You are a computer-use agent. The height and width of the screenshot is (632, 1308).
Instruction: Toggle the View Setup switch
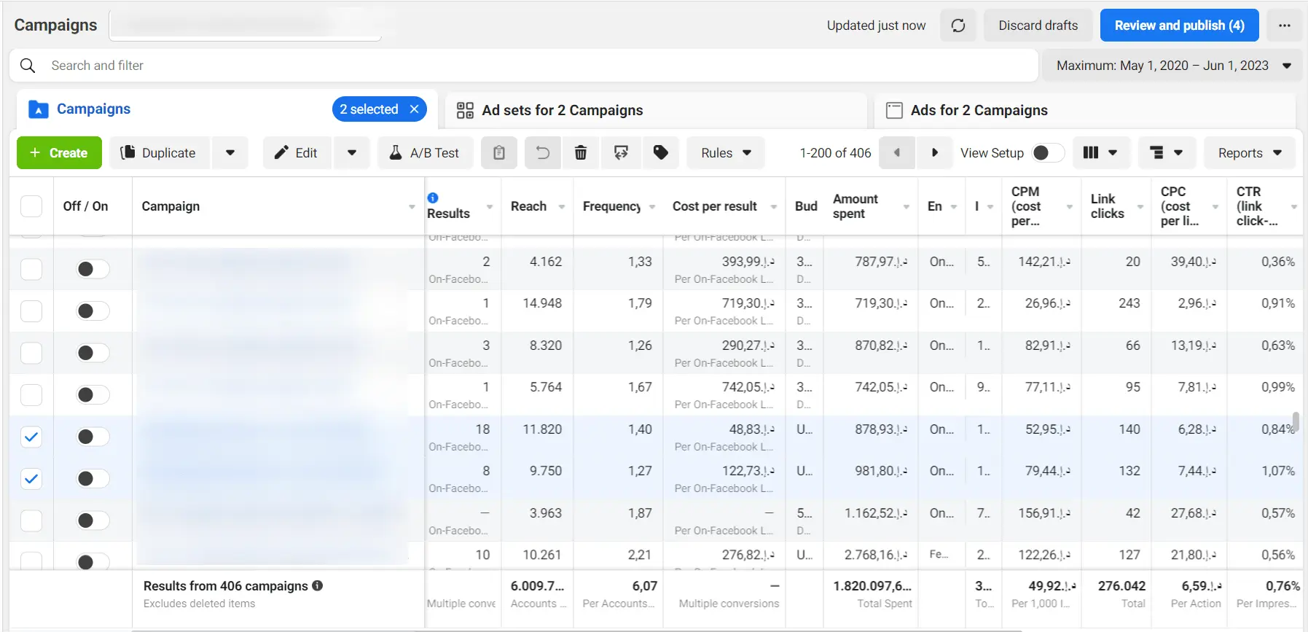pos(1048,153)
